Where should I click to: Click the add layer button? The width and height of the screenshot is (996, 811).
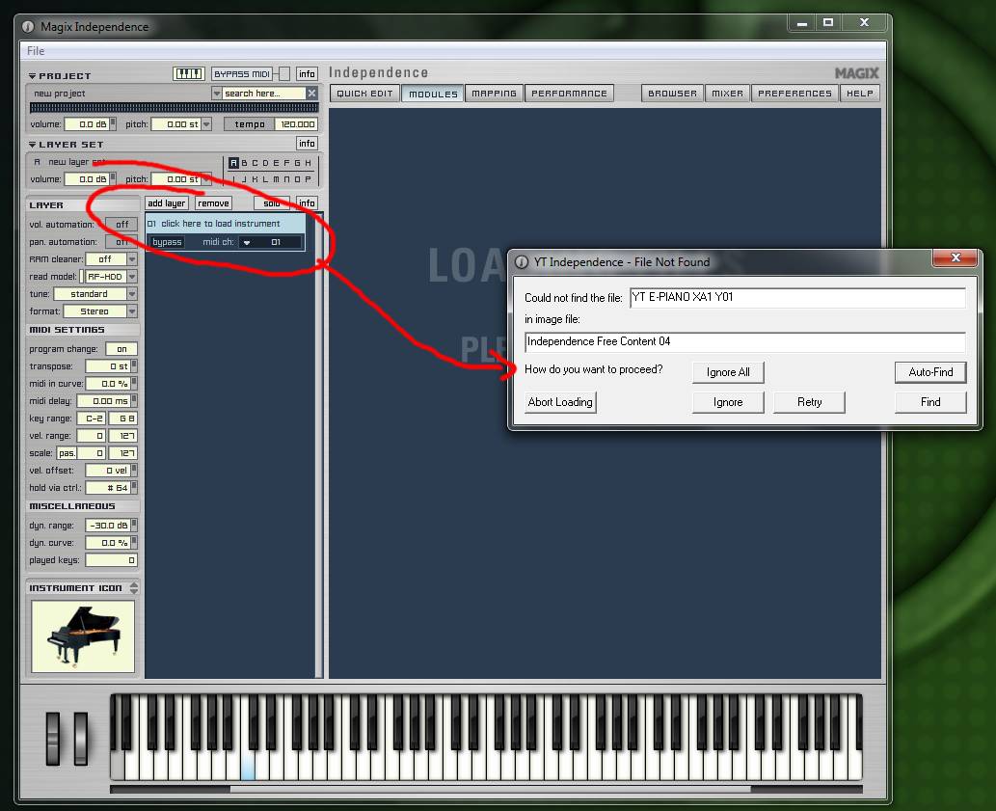click(167, 203)
